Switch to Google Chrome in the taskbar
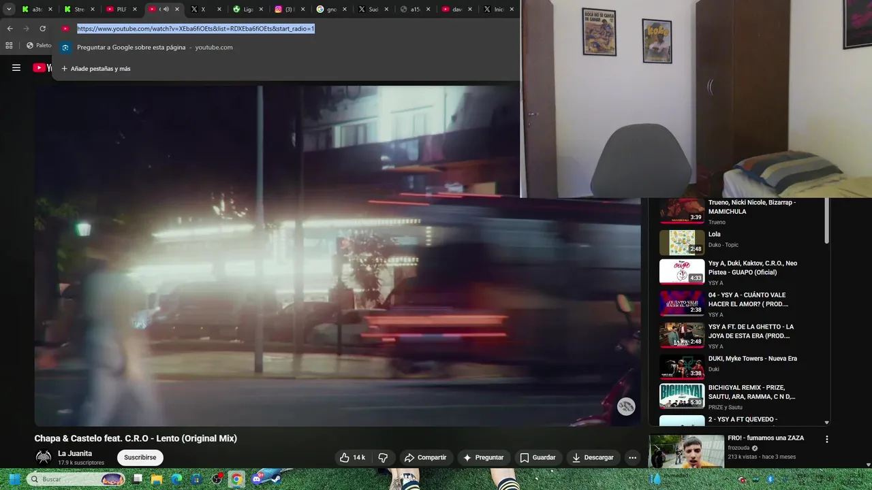Viewport: 872px width, 490px height. pos(236,479)
